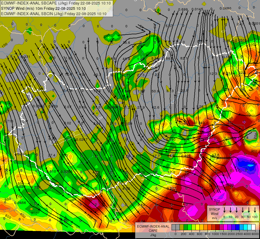Pick the pure magenta CAPE legend swatch
Viewport: 260px width, 239px height.
pos(225,227)
